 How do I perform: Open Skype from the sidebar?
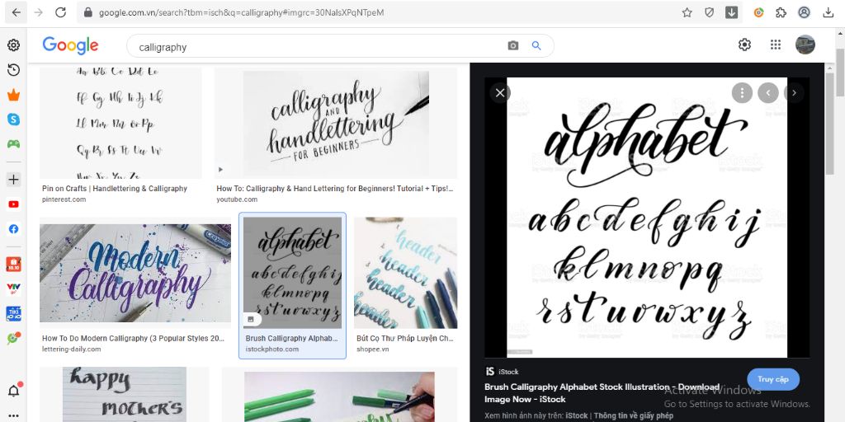13,120
